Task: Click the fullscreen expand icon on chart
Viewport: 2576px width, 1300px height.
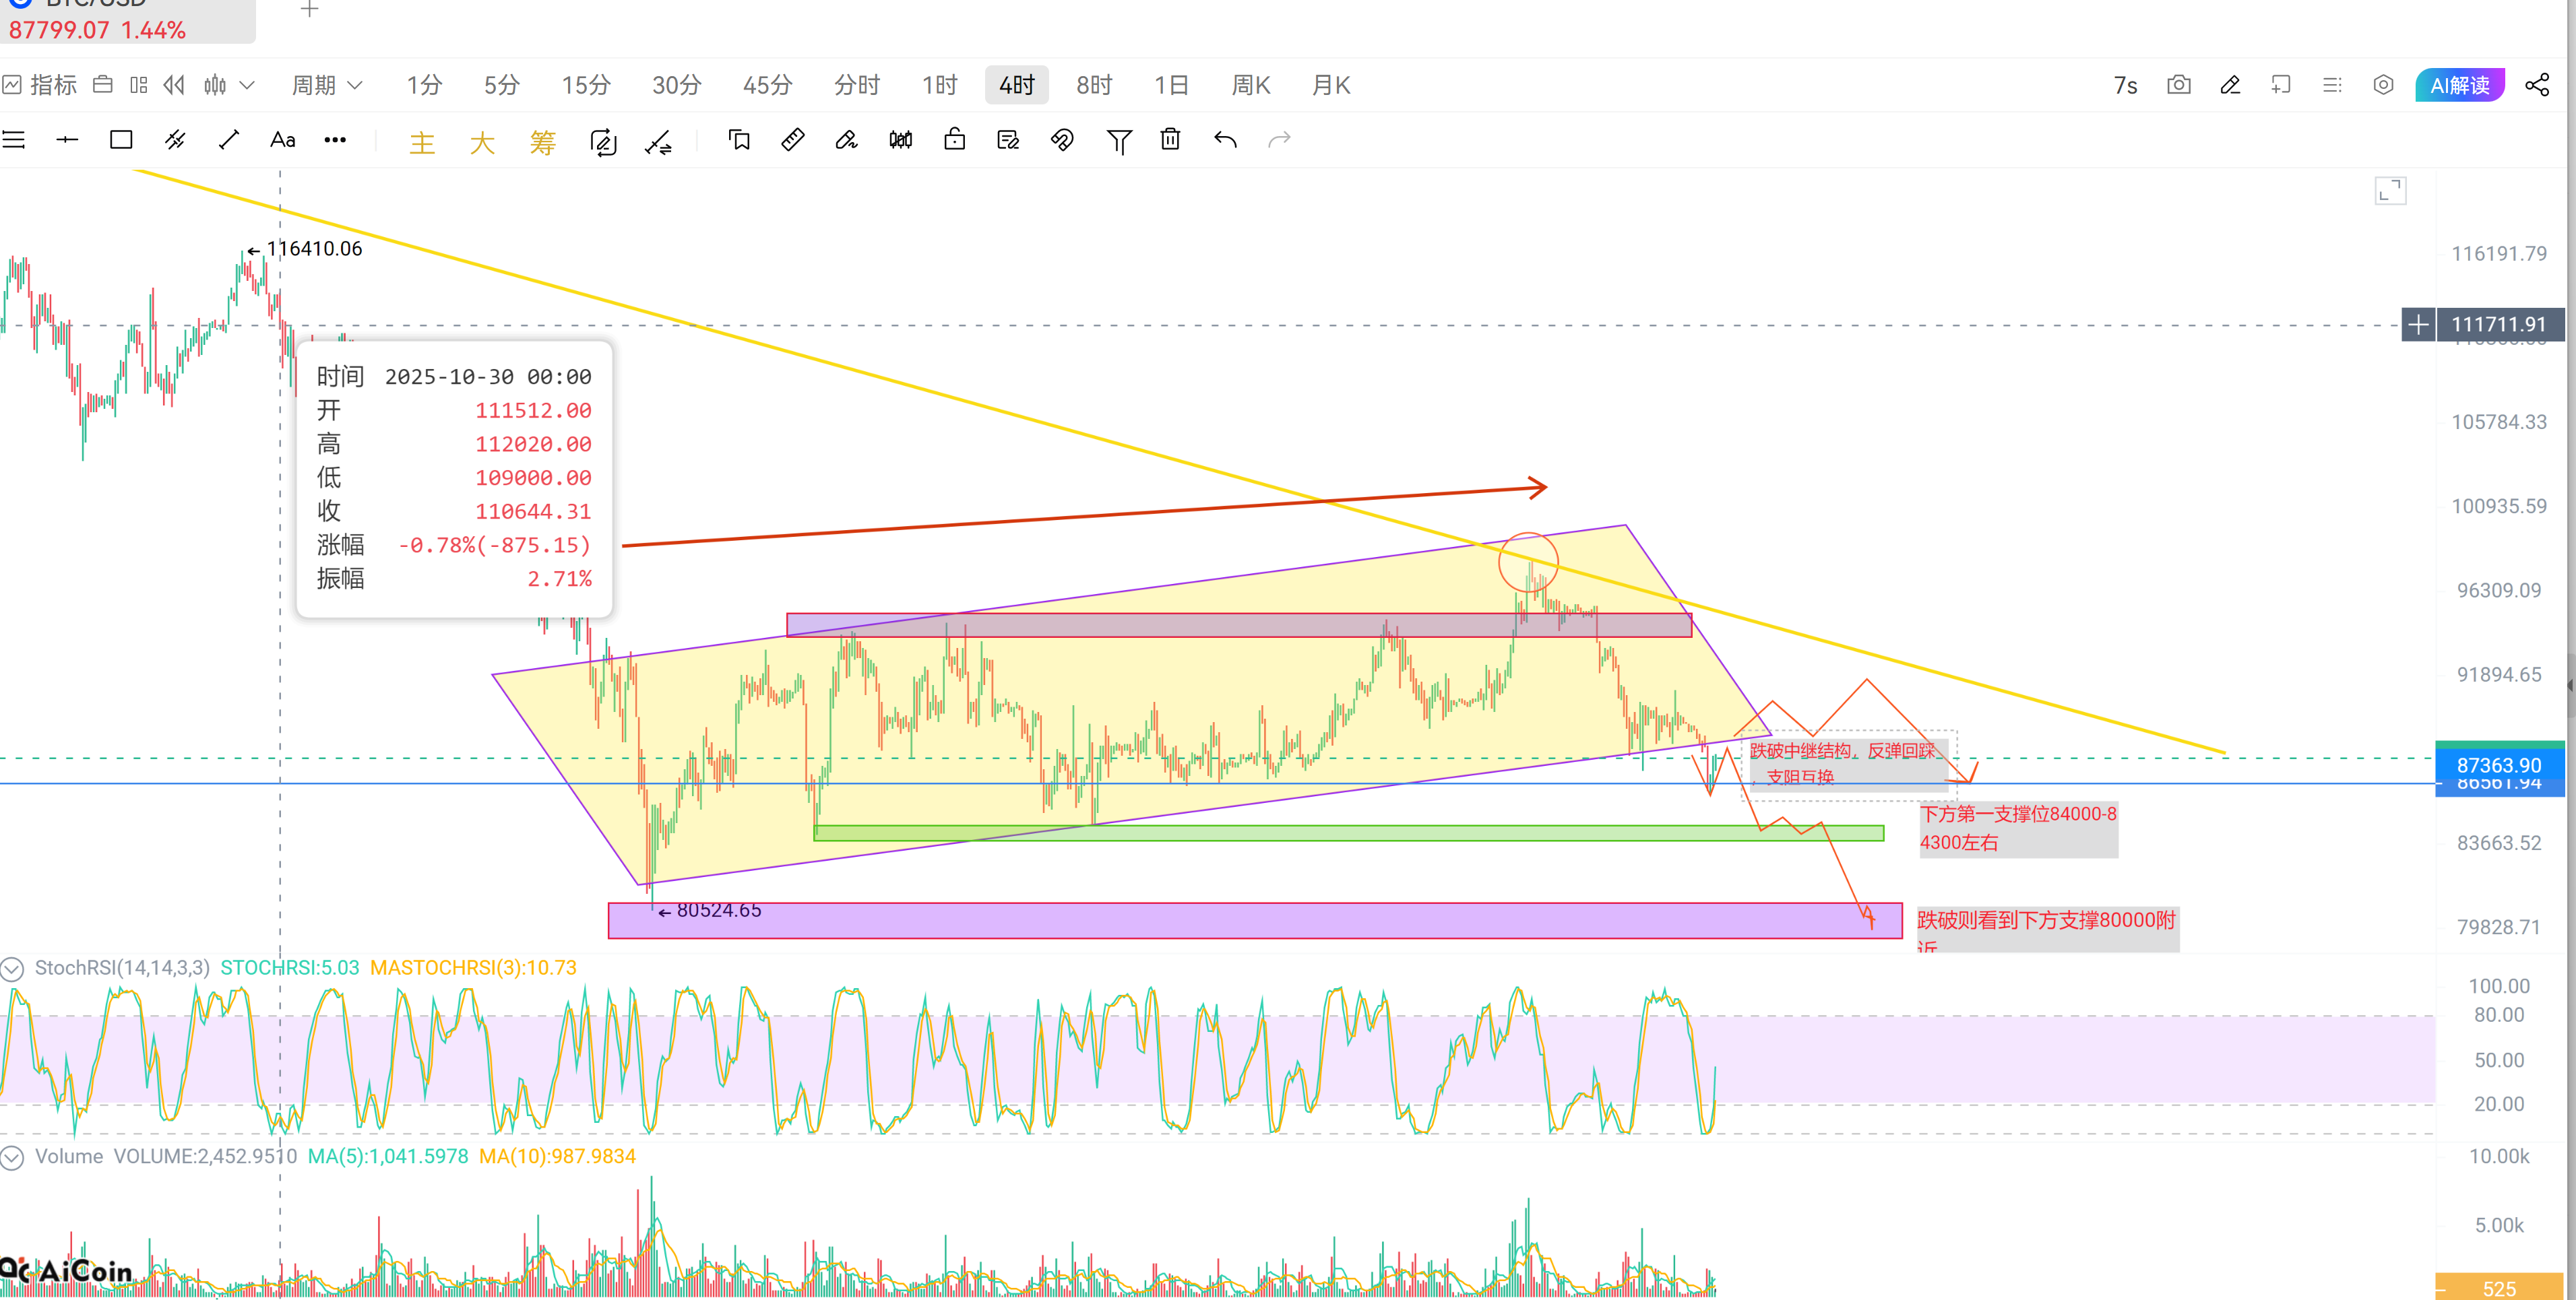Action: 2390,190
